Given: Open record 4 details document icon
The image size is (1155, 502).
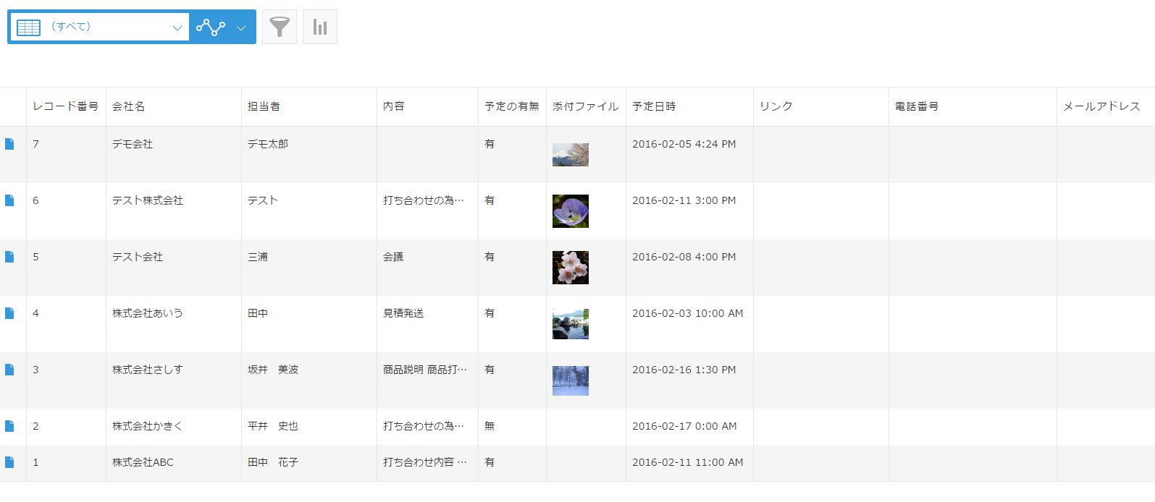Looking at the screenshot, I should [9, 313].
